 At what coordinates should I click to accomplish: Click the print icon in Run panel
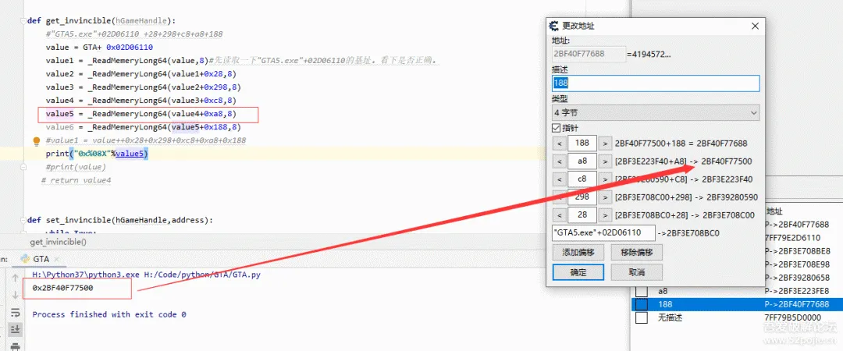click(x=15, y=346)
